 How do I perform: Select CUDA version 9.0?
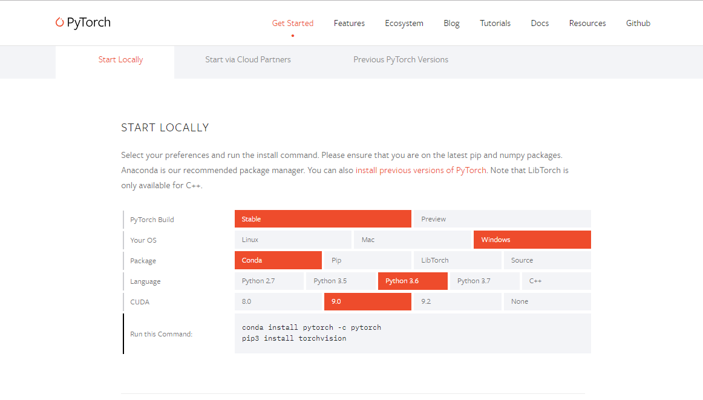coord(368,301)
